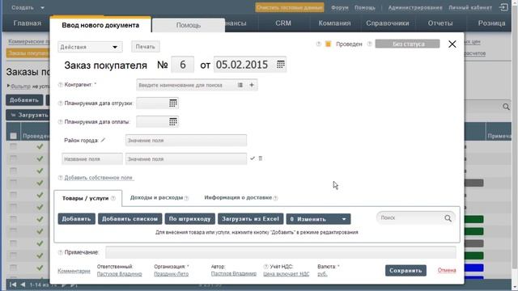Click background list search magnifier icon
The width and height of the screenshot is (518, 291).
point(506,107)
